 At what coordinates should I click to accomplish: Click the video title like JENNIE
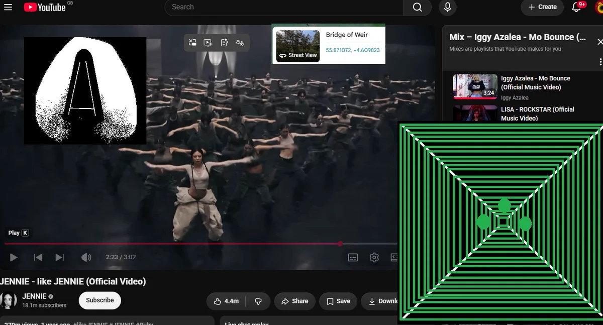pyautogui.click(x=73, y=281)
